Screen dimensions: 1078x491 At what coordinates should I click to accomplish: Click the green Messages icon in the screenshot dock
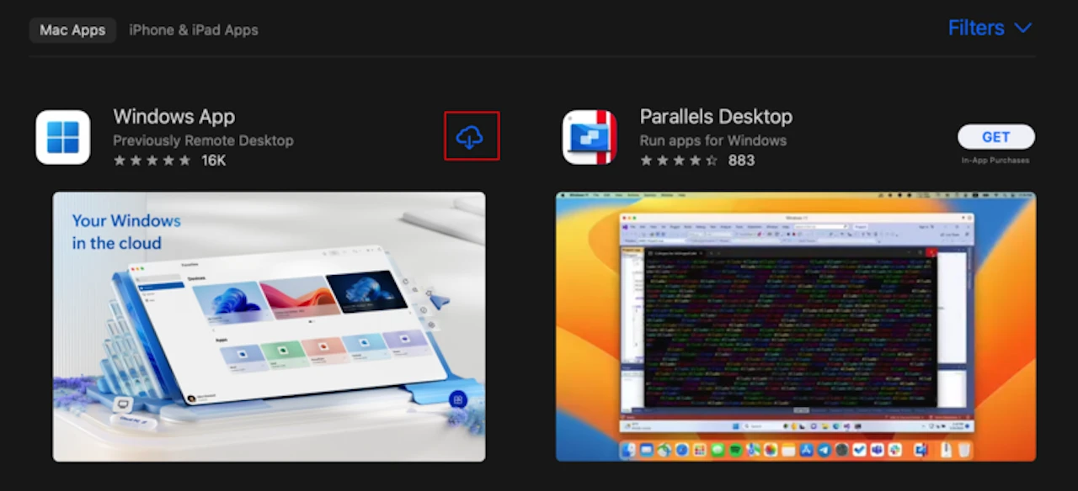[718, 451]
